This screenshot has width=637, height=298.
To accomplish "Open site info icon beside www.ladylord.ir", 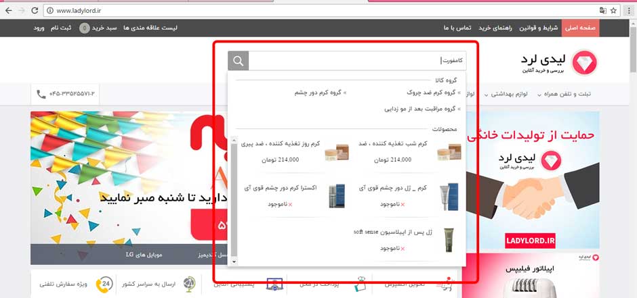I will tap(50, 11).
